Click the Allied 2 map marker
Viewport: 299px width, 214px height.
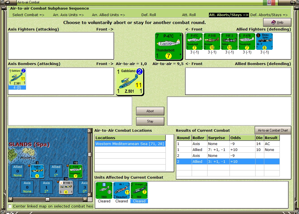point(56,171)
